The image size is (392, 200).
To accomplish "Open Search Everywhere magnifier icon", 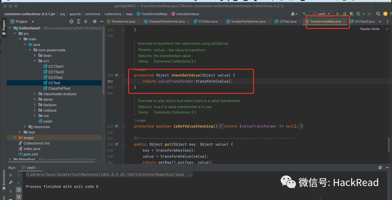I will coord(378,14).
